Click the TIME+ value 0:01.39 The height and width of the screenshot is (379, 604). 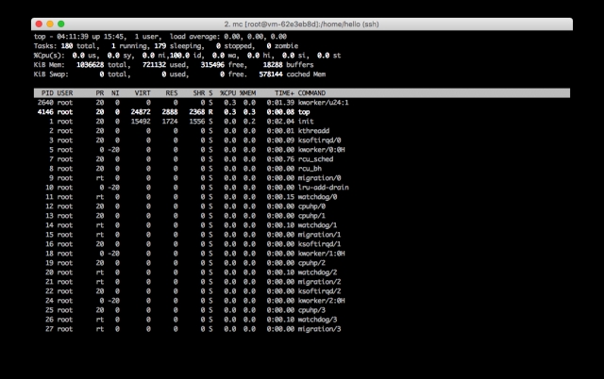click(x=280, y=103)
